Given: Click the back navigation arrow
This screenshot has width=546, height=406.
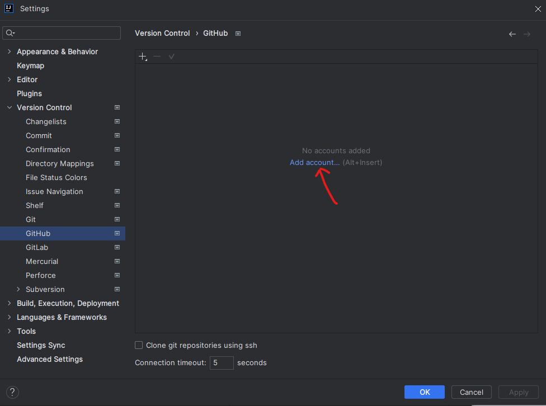Looking at the screenshot, I should (512, 34).
